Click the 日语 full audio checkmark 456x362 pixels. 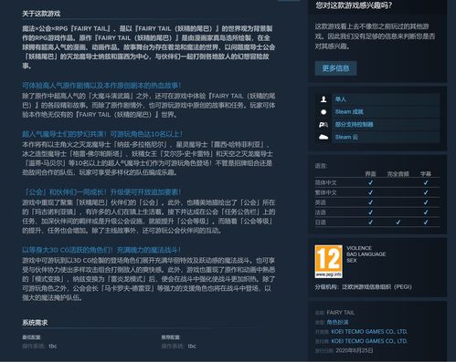pos(398,222)
